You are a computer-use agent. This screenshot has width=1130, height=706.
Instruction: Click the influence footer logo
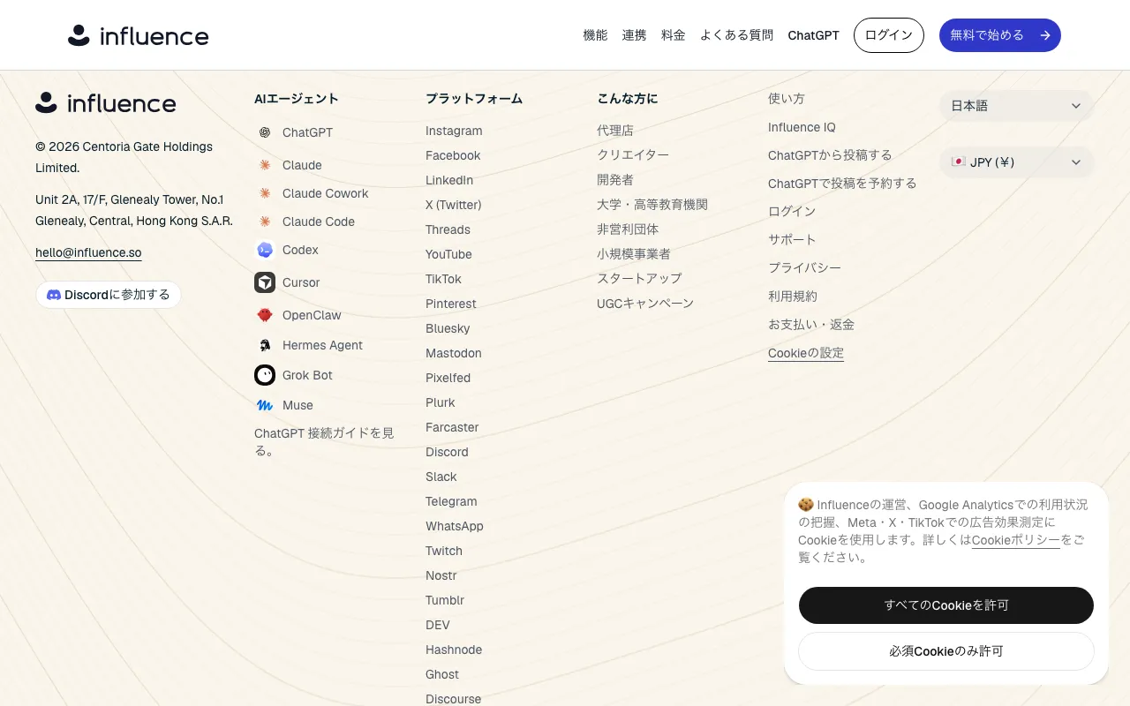tap(106, 103)
